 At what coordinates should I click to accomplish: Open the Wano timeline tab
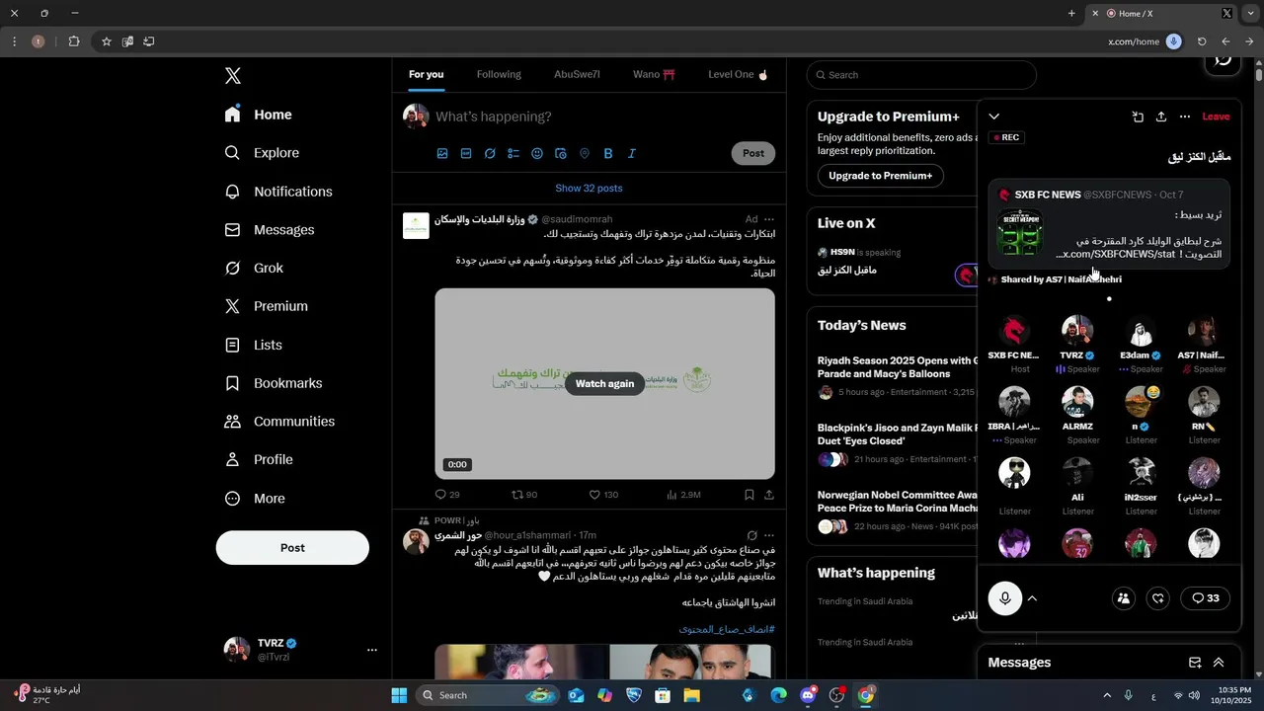[654, 75]
